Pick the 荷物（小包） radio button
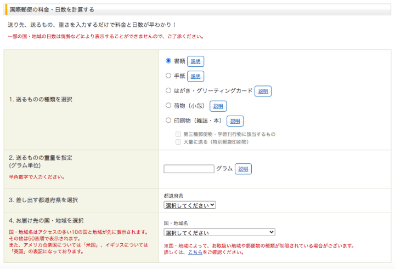This screenshot has width=395, height=269. 168,105
